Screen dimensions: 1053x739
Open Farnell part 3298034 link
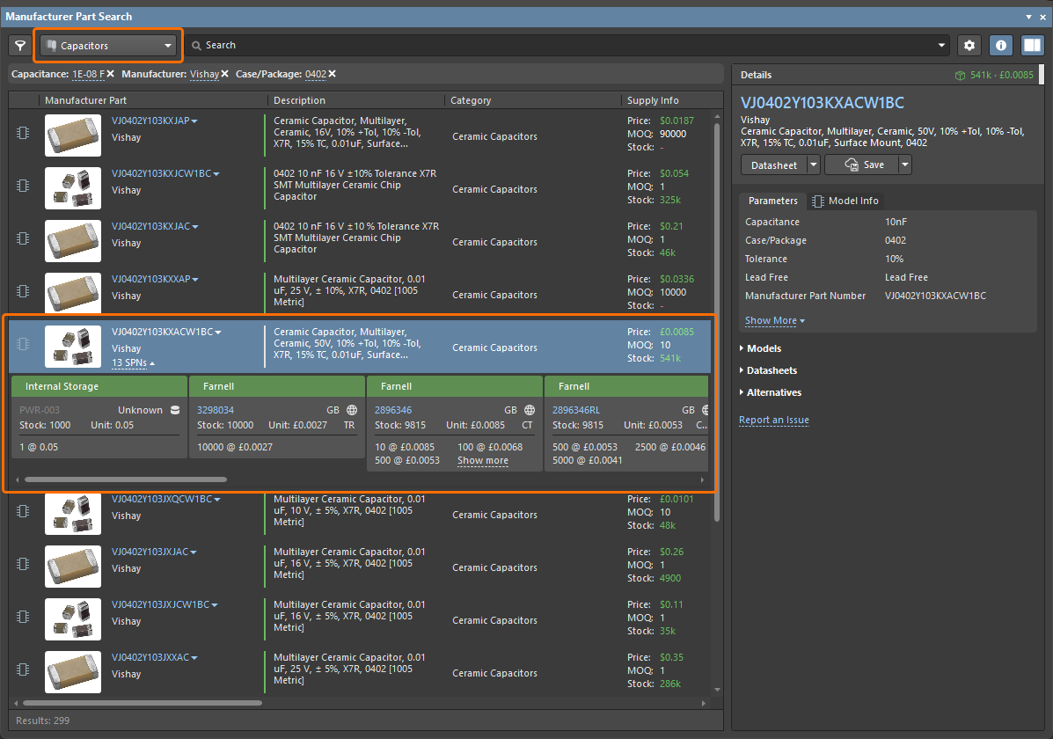215,410
